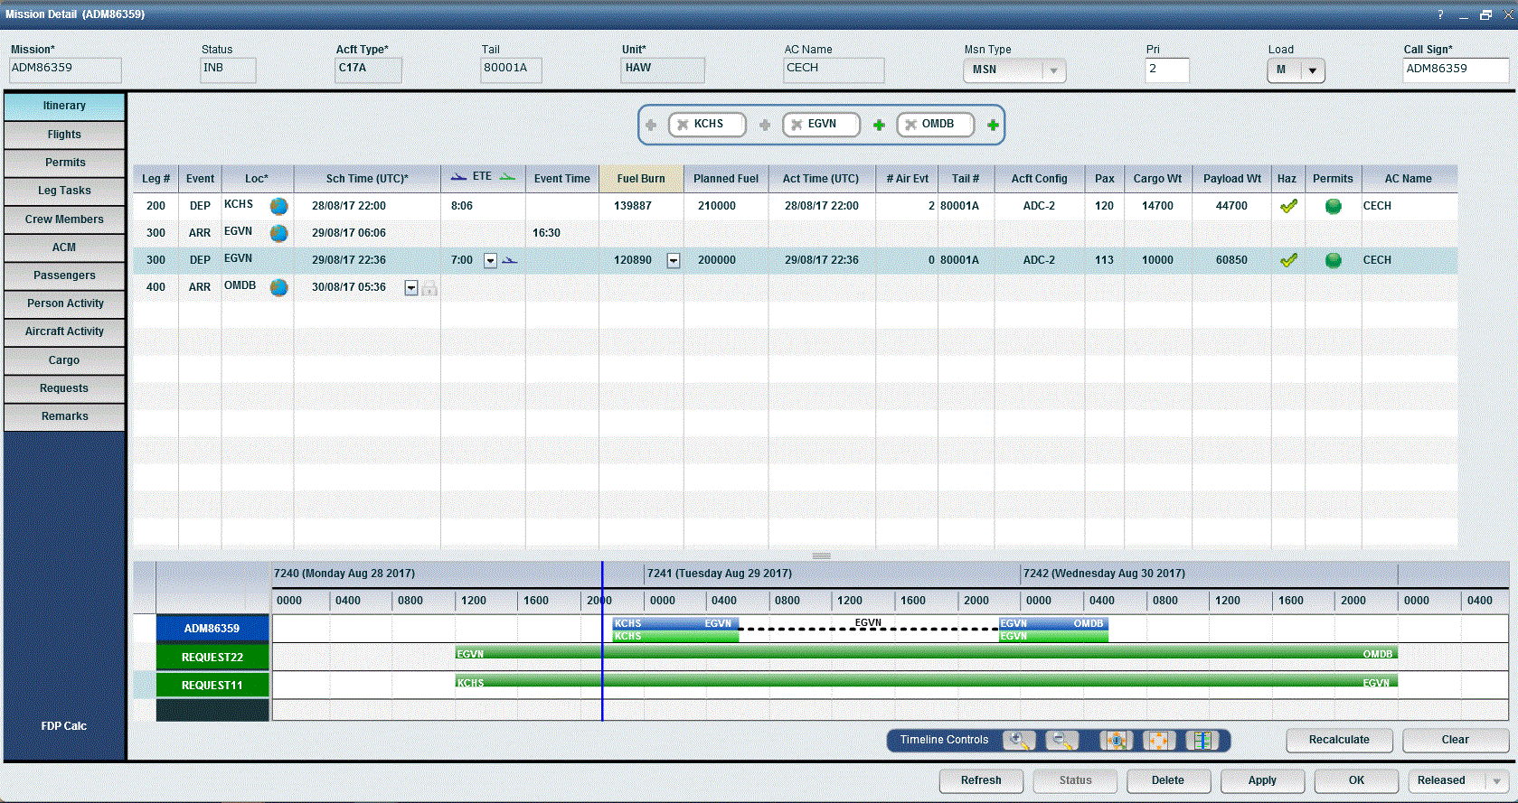This screenshot has width=1518, height=803.
Task: Click green plus between EGVN and OMDB
Action: 879,125
